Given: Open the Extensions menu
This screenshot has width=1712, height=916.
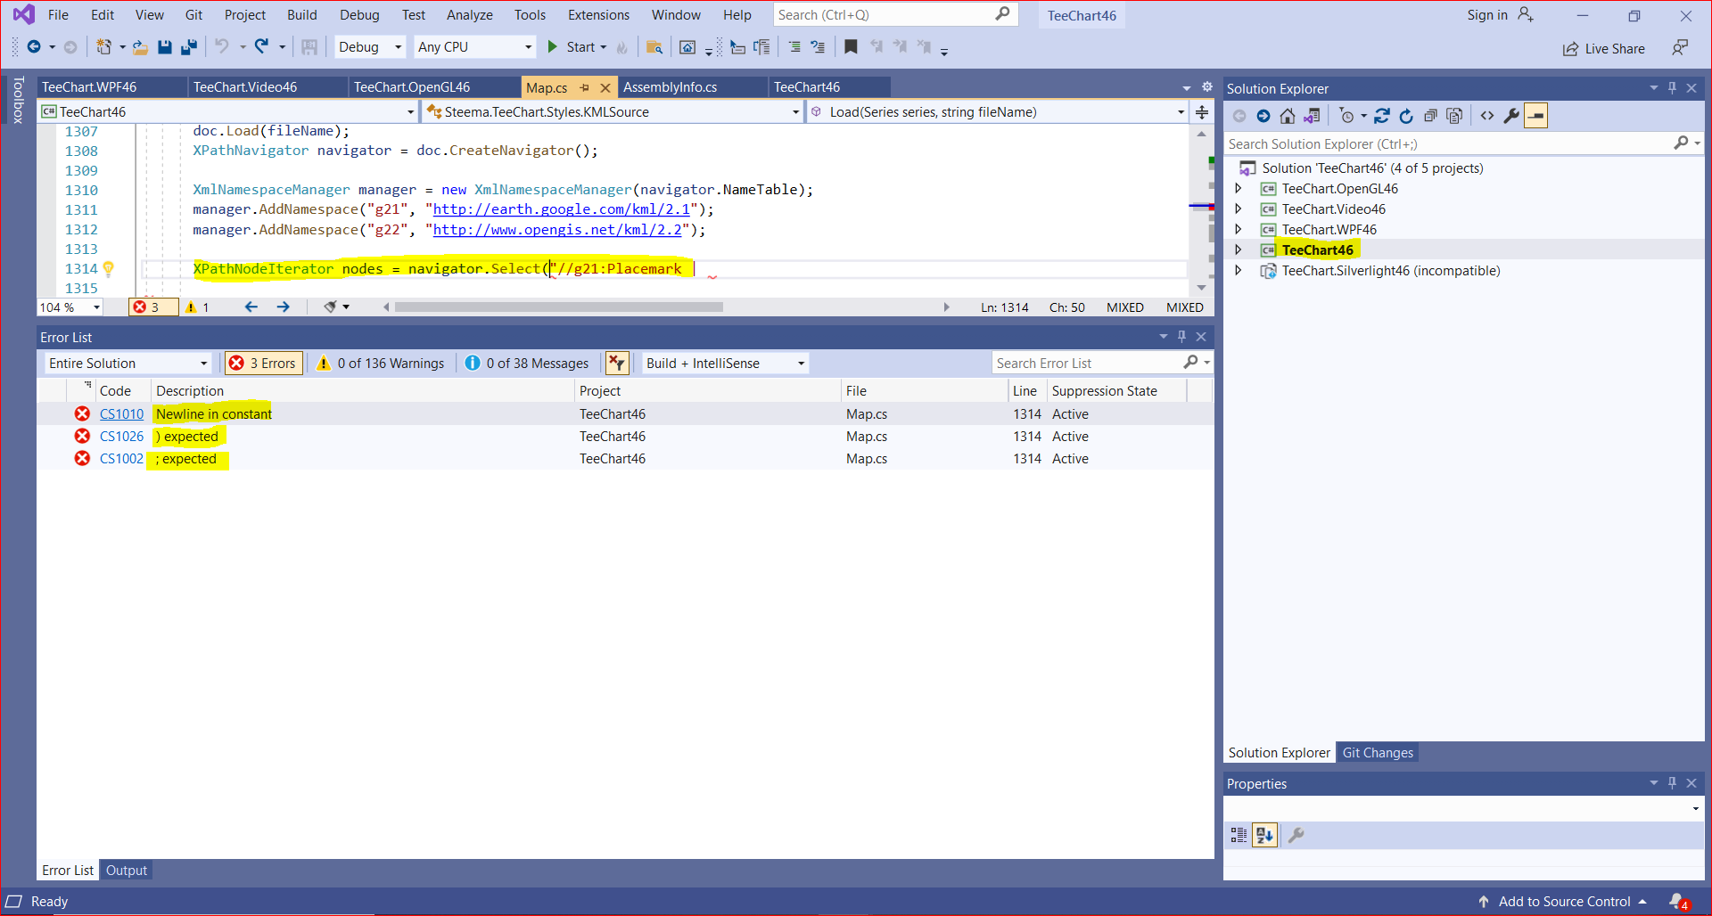Looking at the screenshot, I should click(598, 15).
